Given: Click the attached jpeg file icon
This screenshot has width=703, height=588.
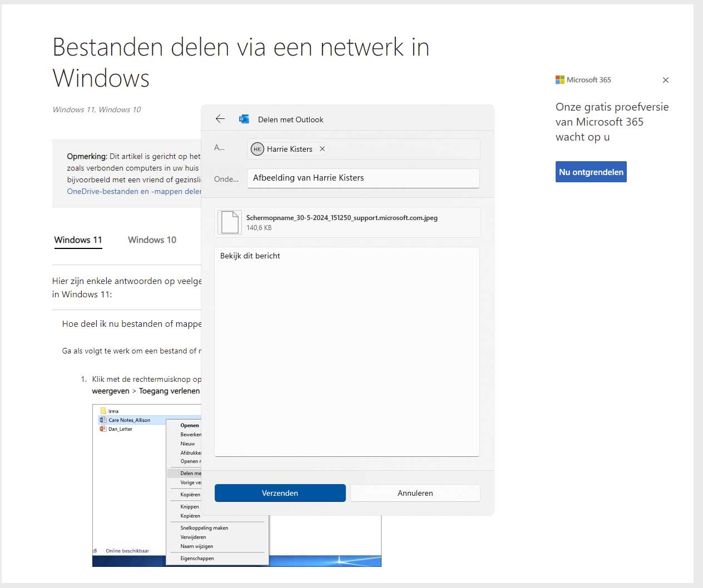Looking at the screenshot, I should 230,222.
